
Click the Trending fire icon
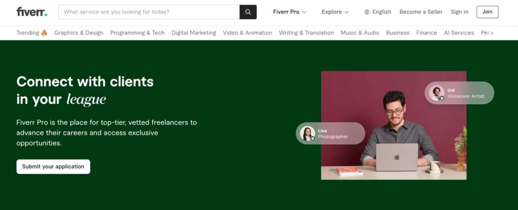[45, 33]
